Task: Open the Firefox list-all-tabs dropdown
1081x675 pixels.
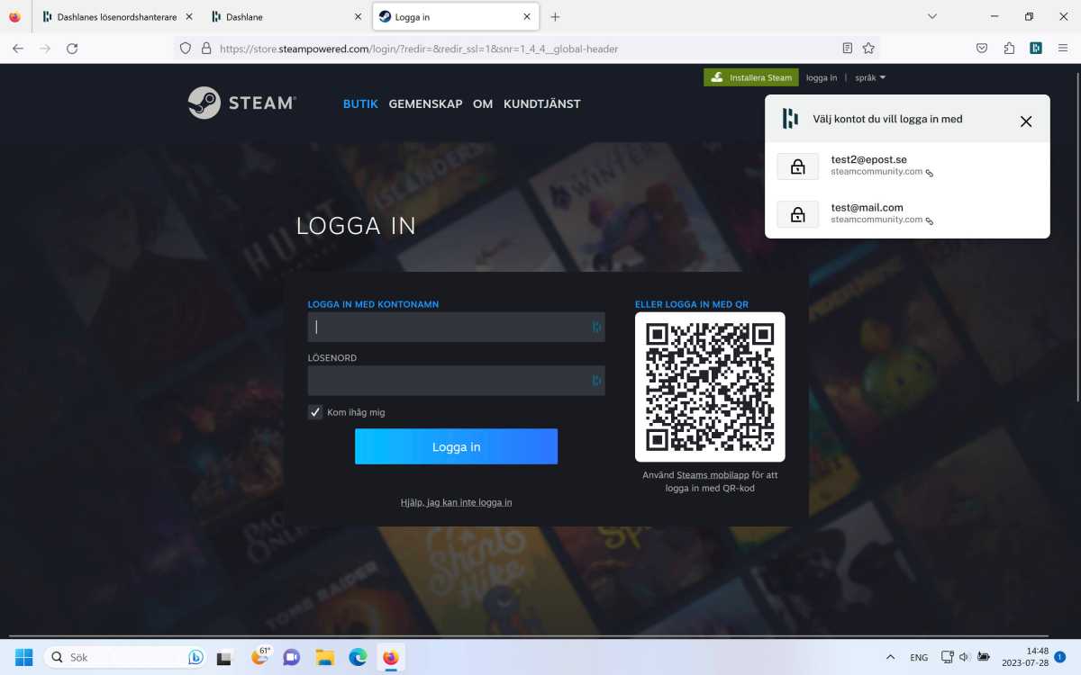Action: click(x=932, y=16)
